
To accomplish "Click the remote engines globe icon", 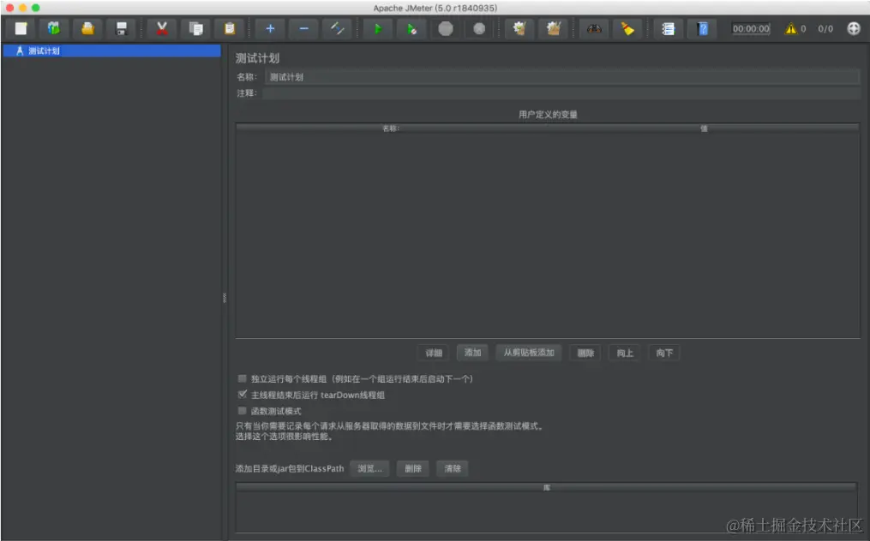I will point(854,28).
